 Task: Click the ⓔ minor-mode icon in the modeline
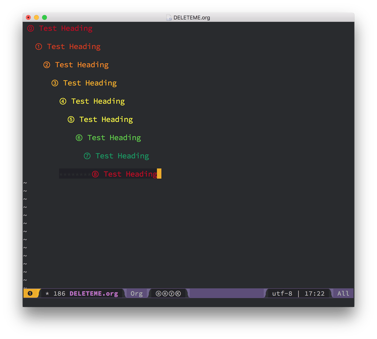tap(165, 293)
